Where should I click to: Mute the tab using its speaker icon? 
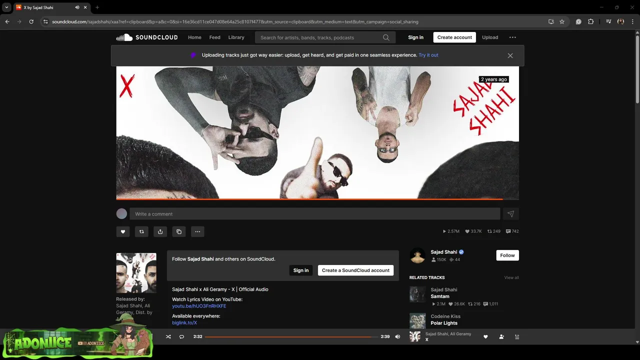pyautogui.click(x=77, y=7)
